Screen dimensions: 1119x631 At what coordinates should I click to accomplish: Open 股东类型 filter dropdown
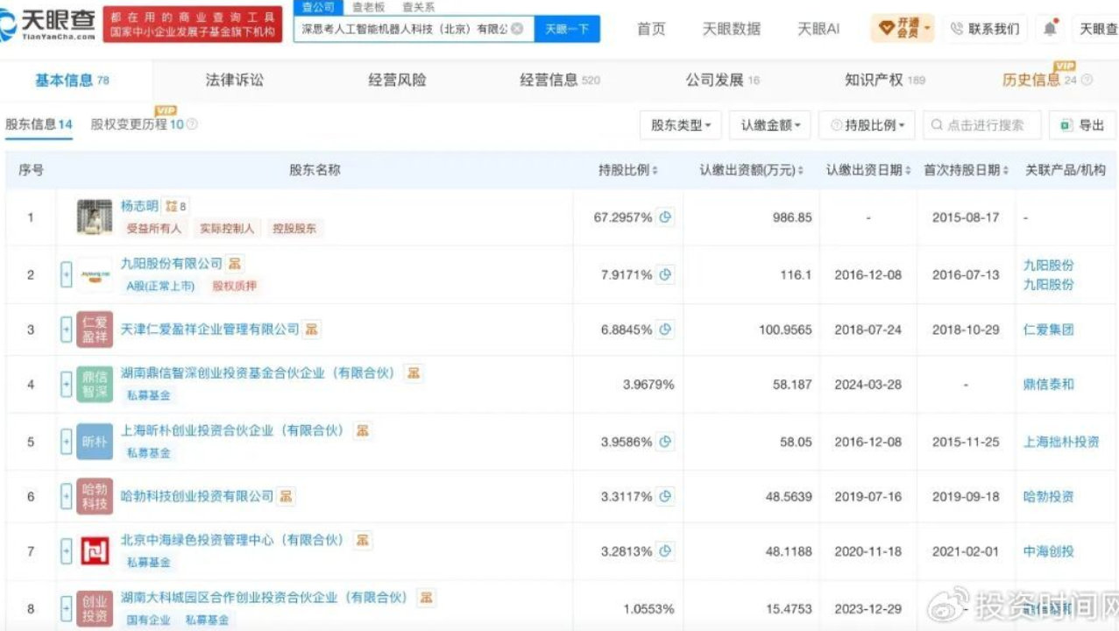tap(681, 125)
